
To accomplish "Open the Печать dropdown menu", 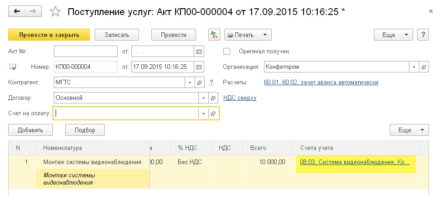I will (x=248, y=35).
